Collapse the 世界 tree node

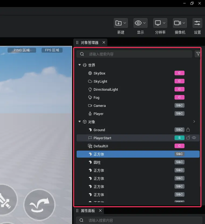(80, 65)
